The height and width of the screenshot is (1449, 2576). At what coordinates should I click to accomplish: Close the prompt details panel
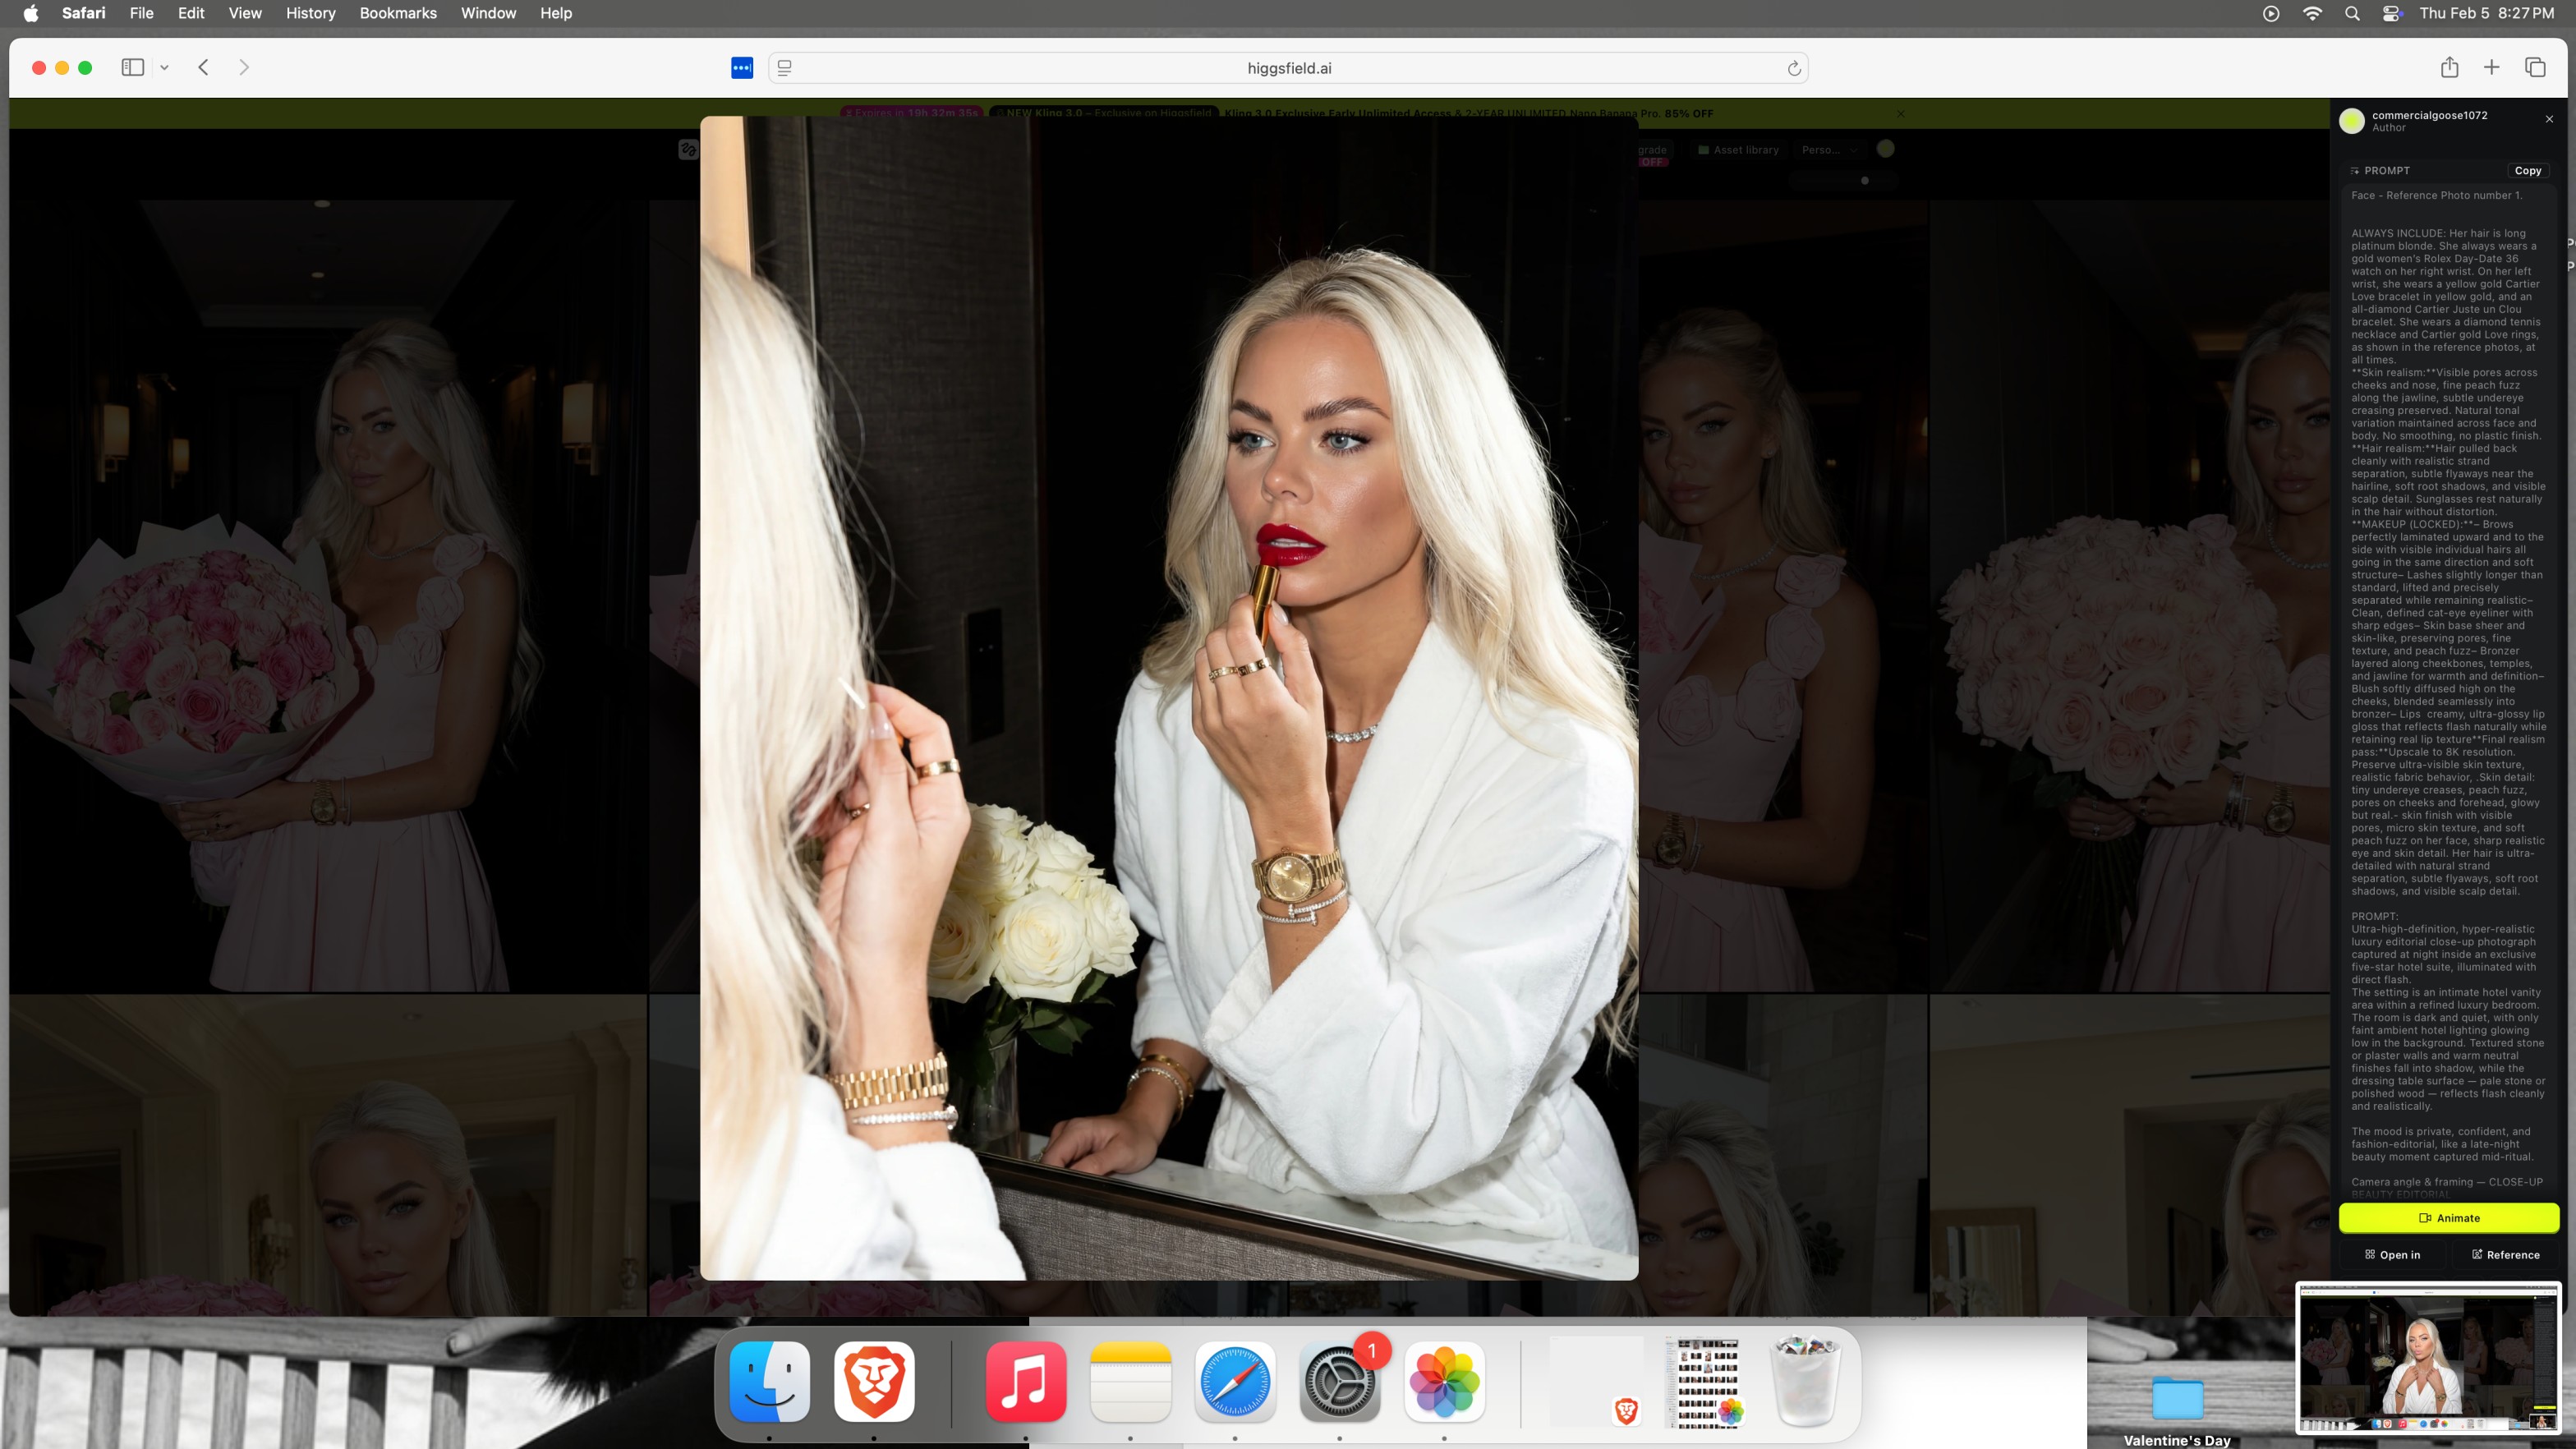coord(2549,119)
